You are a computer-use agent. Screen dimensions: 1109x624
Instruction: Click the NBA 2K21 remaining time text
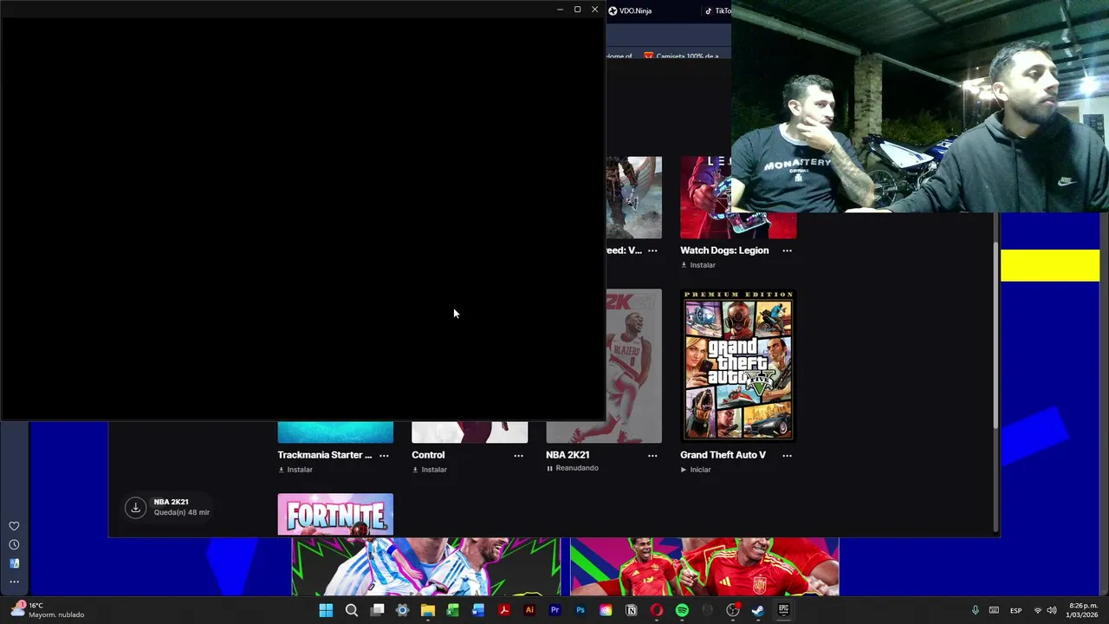(182, 512)
